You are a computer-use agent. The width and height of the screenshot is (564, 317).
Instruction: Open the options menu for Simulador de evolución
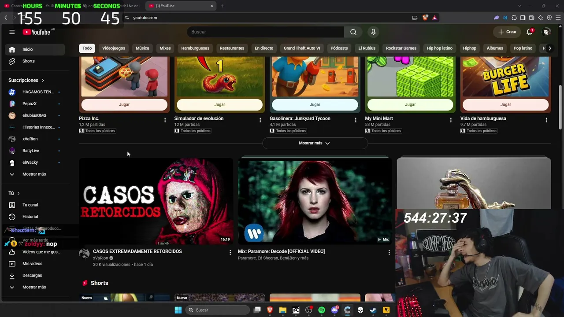click(260, 120)
